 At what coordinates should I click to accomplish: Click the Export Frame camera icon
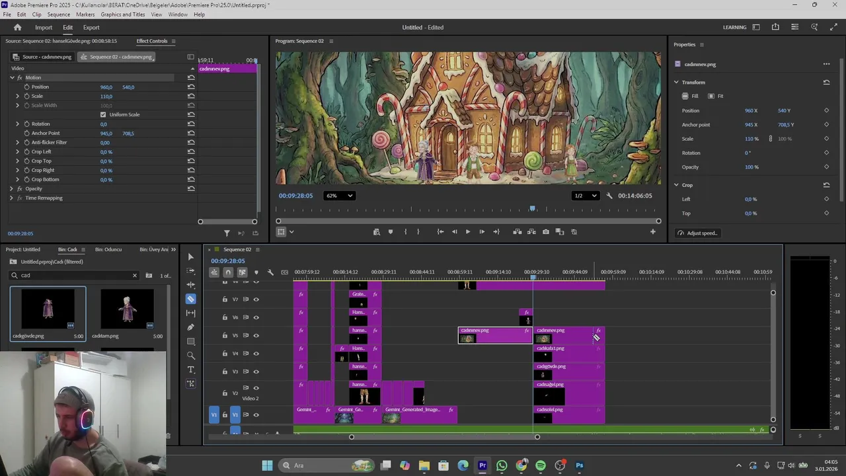pos(545,232)
